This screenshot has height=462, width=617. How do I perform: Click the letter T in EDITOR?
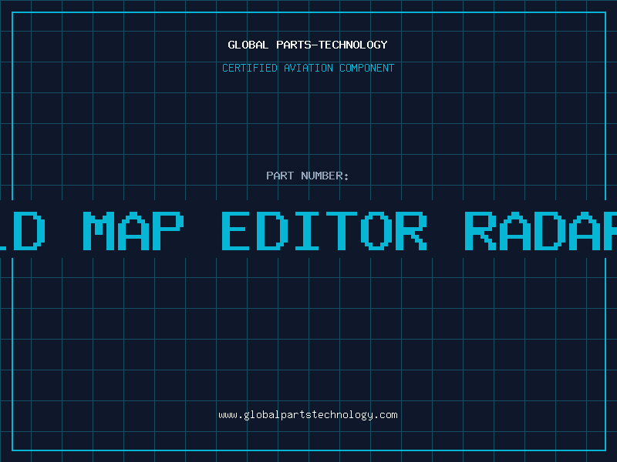342,230
